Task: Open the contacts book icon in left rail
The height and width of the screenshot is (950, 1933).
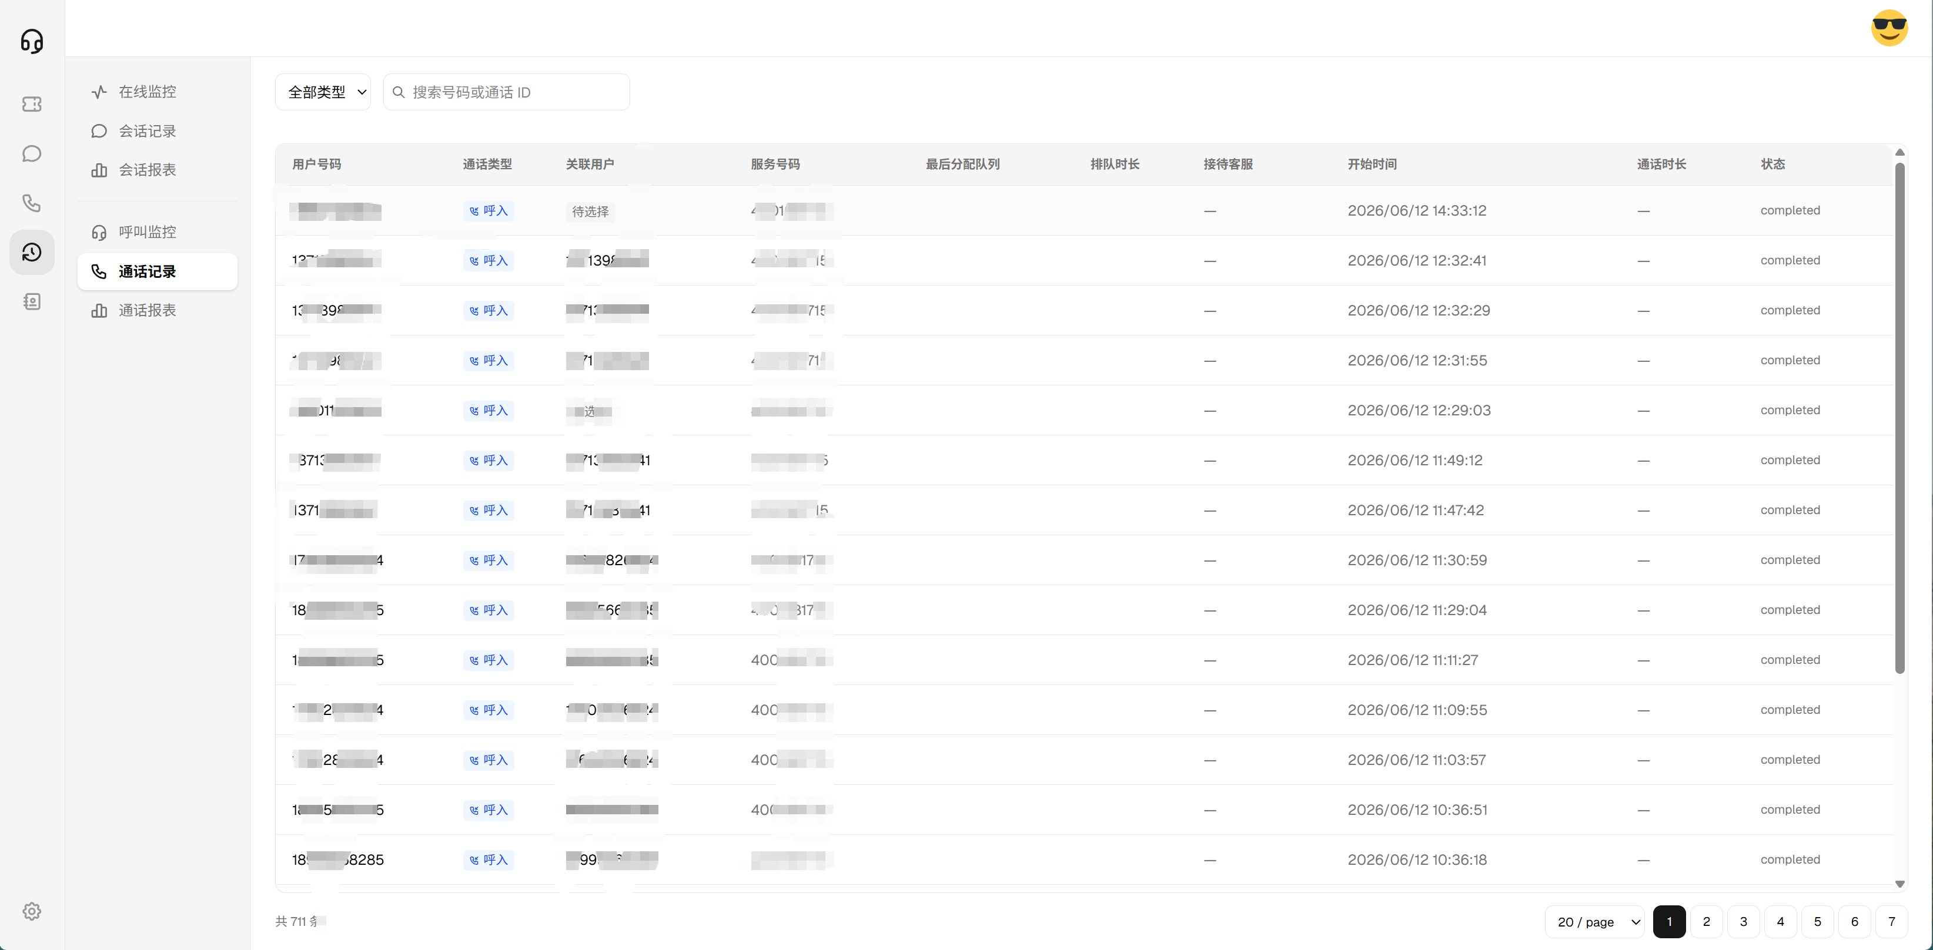Action: (x=32, y=301)
